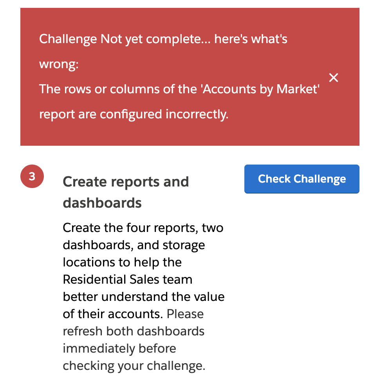This screenshot has width=372, height=391.
Task: Dismiss the red error banner with X
Action: point(333,78)
